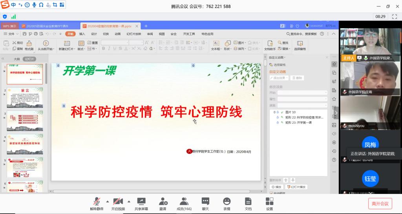Open the 文档 documents option

pyautogui.click(x=248, y=204)
